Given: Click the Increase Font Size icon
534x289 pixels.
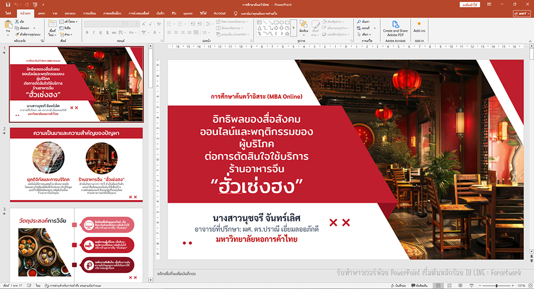Looking at the screenshot, I should (x=144, y=24).
